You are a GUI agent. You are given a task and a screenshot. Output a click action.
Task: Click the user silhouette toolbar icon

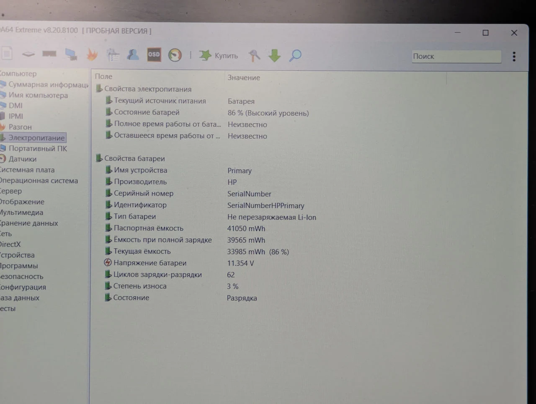click(133, 54)
